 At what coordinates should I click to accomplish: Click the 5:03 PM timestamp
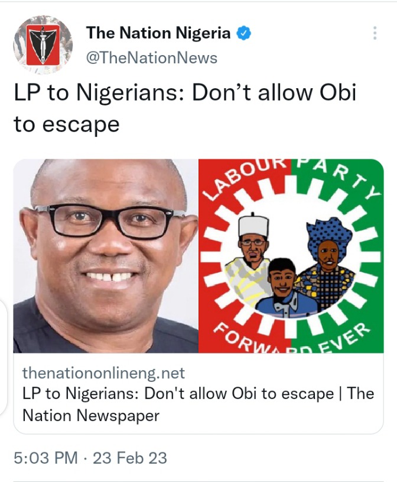(x=45, y=457)
